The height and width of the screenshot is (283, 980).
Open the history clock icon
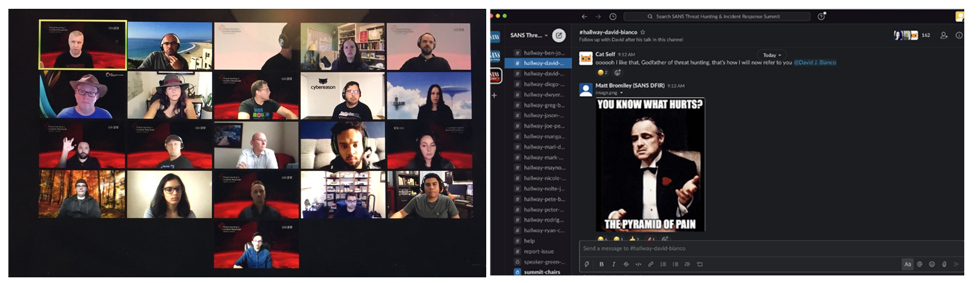pos(613,16)
